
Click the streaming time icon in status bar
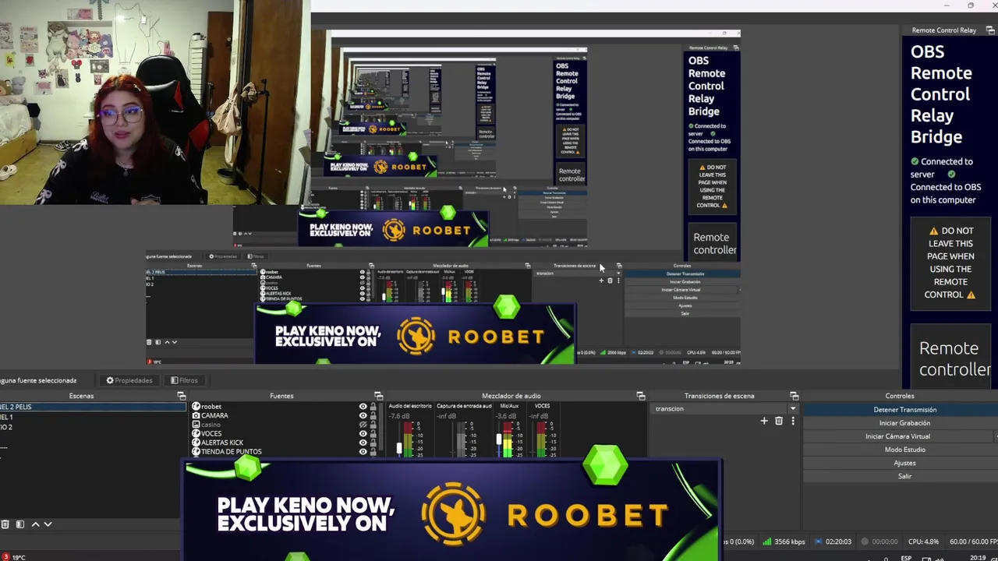click(819, 542)
